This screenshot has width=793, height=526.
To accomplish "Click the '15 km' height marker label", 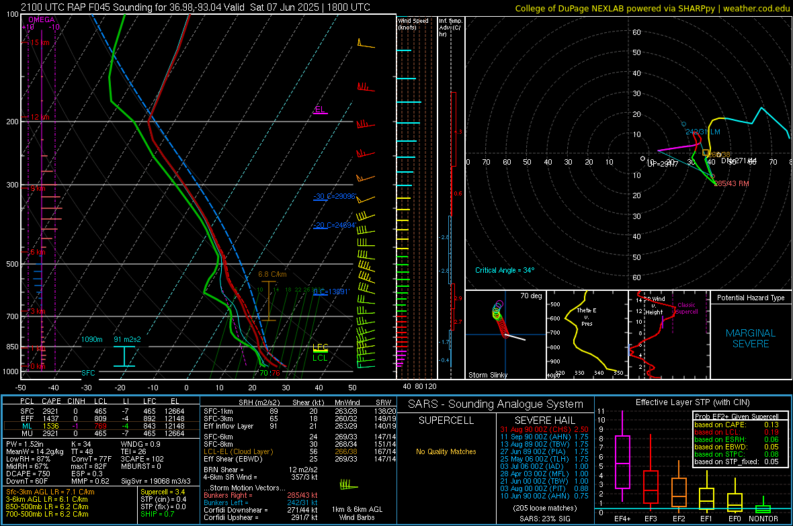I will pyautogui.click(x=40, y=42).
